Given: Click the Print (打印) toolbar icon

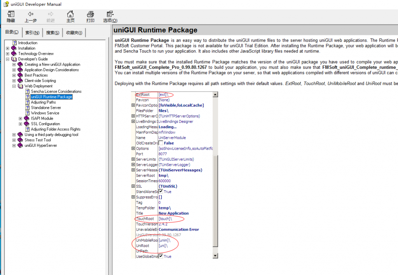Looking at the screenshot, I should pyautogui.click(x=90, y=14).
